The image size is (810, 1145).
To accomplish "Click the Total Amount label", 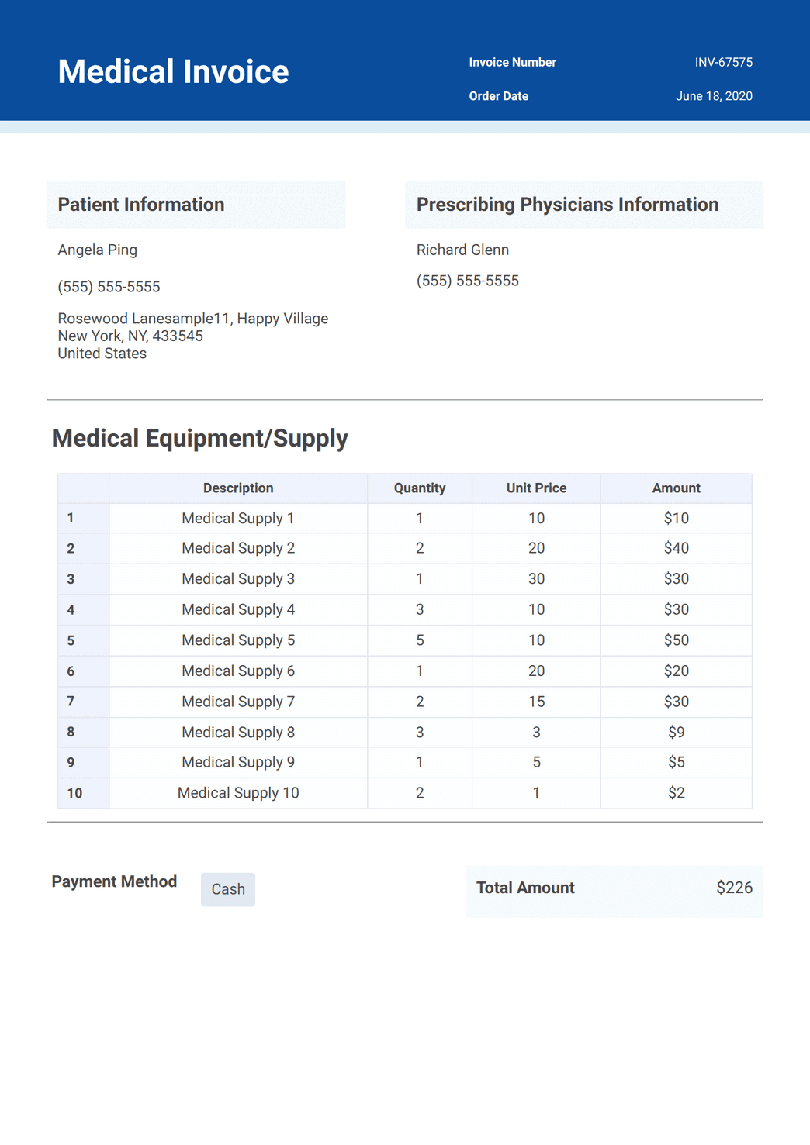I will tap(525, 888).
